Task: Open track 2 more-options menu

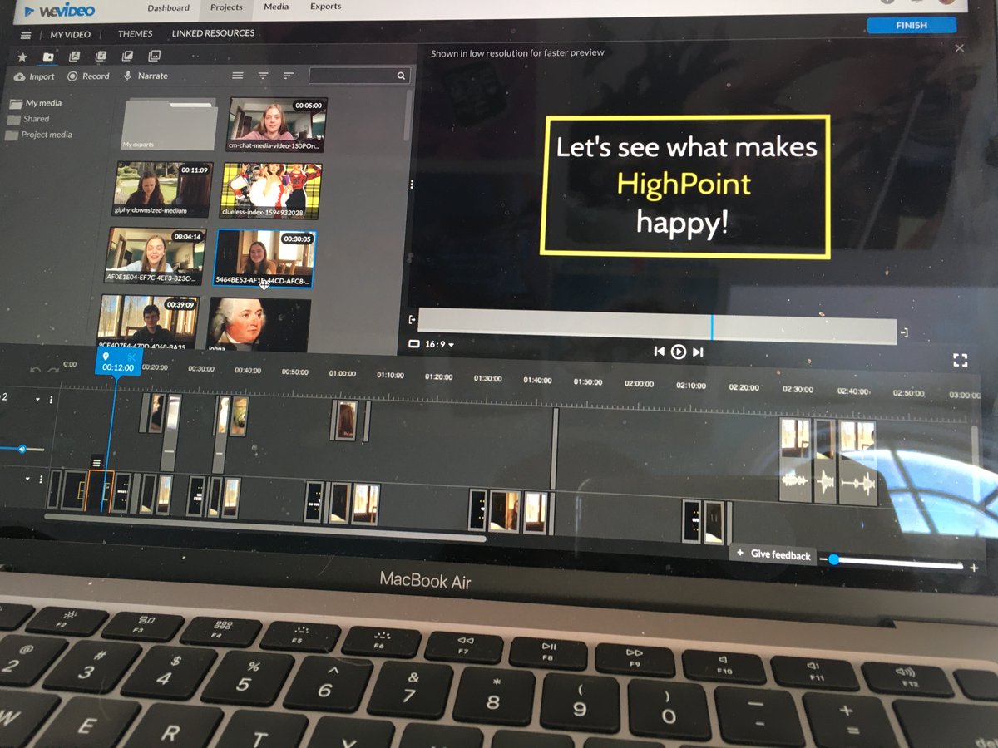Action: tap(52, 400)
